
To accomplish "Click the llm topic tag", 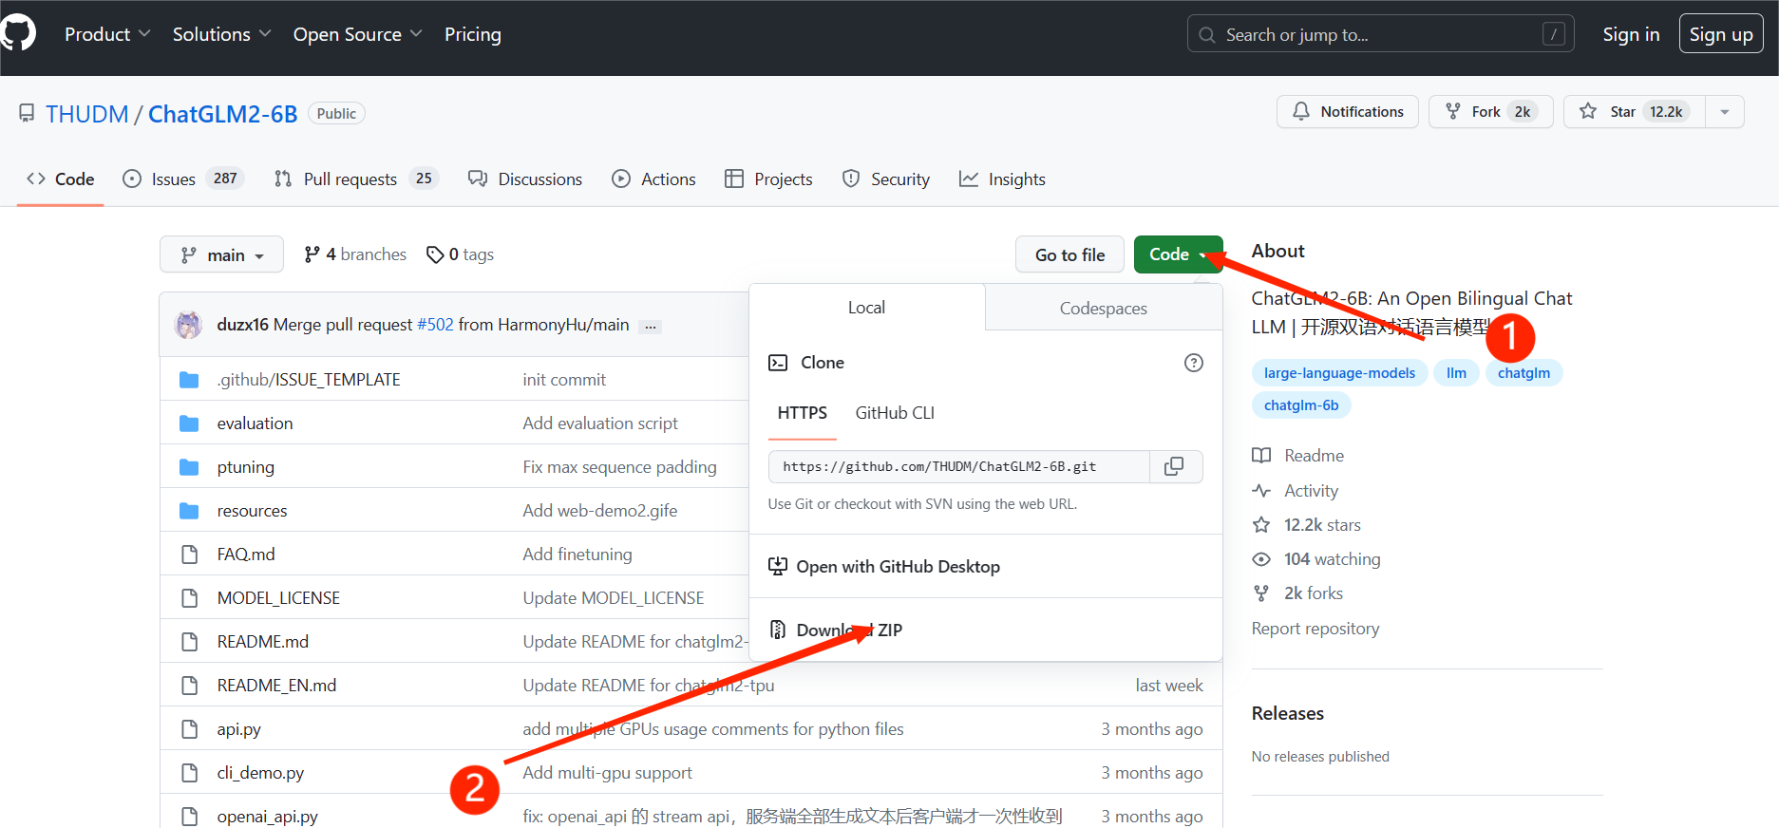I will 1456,373.
